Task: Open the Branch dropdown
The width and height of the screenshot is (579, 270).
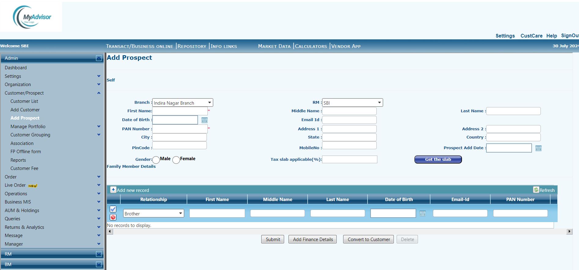Action: 182,103
